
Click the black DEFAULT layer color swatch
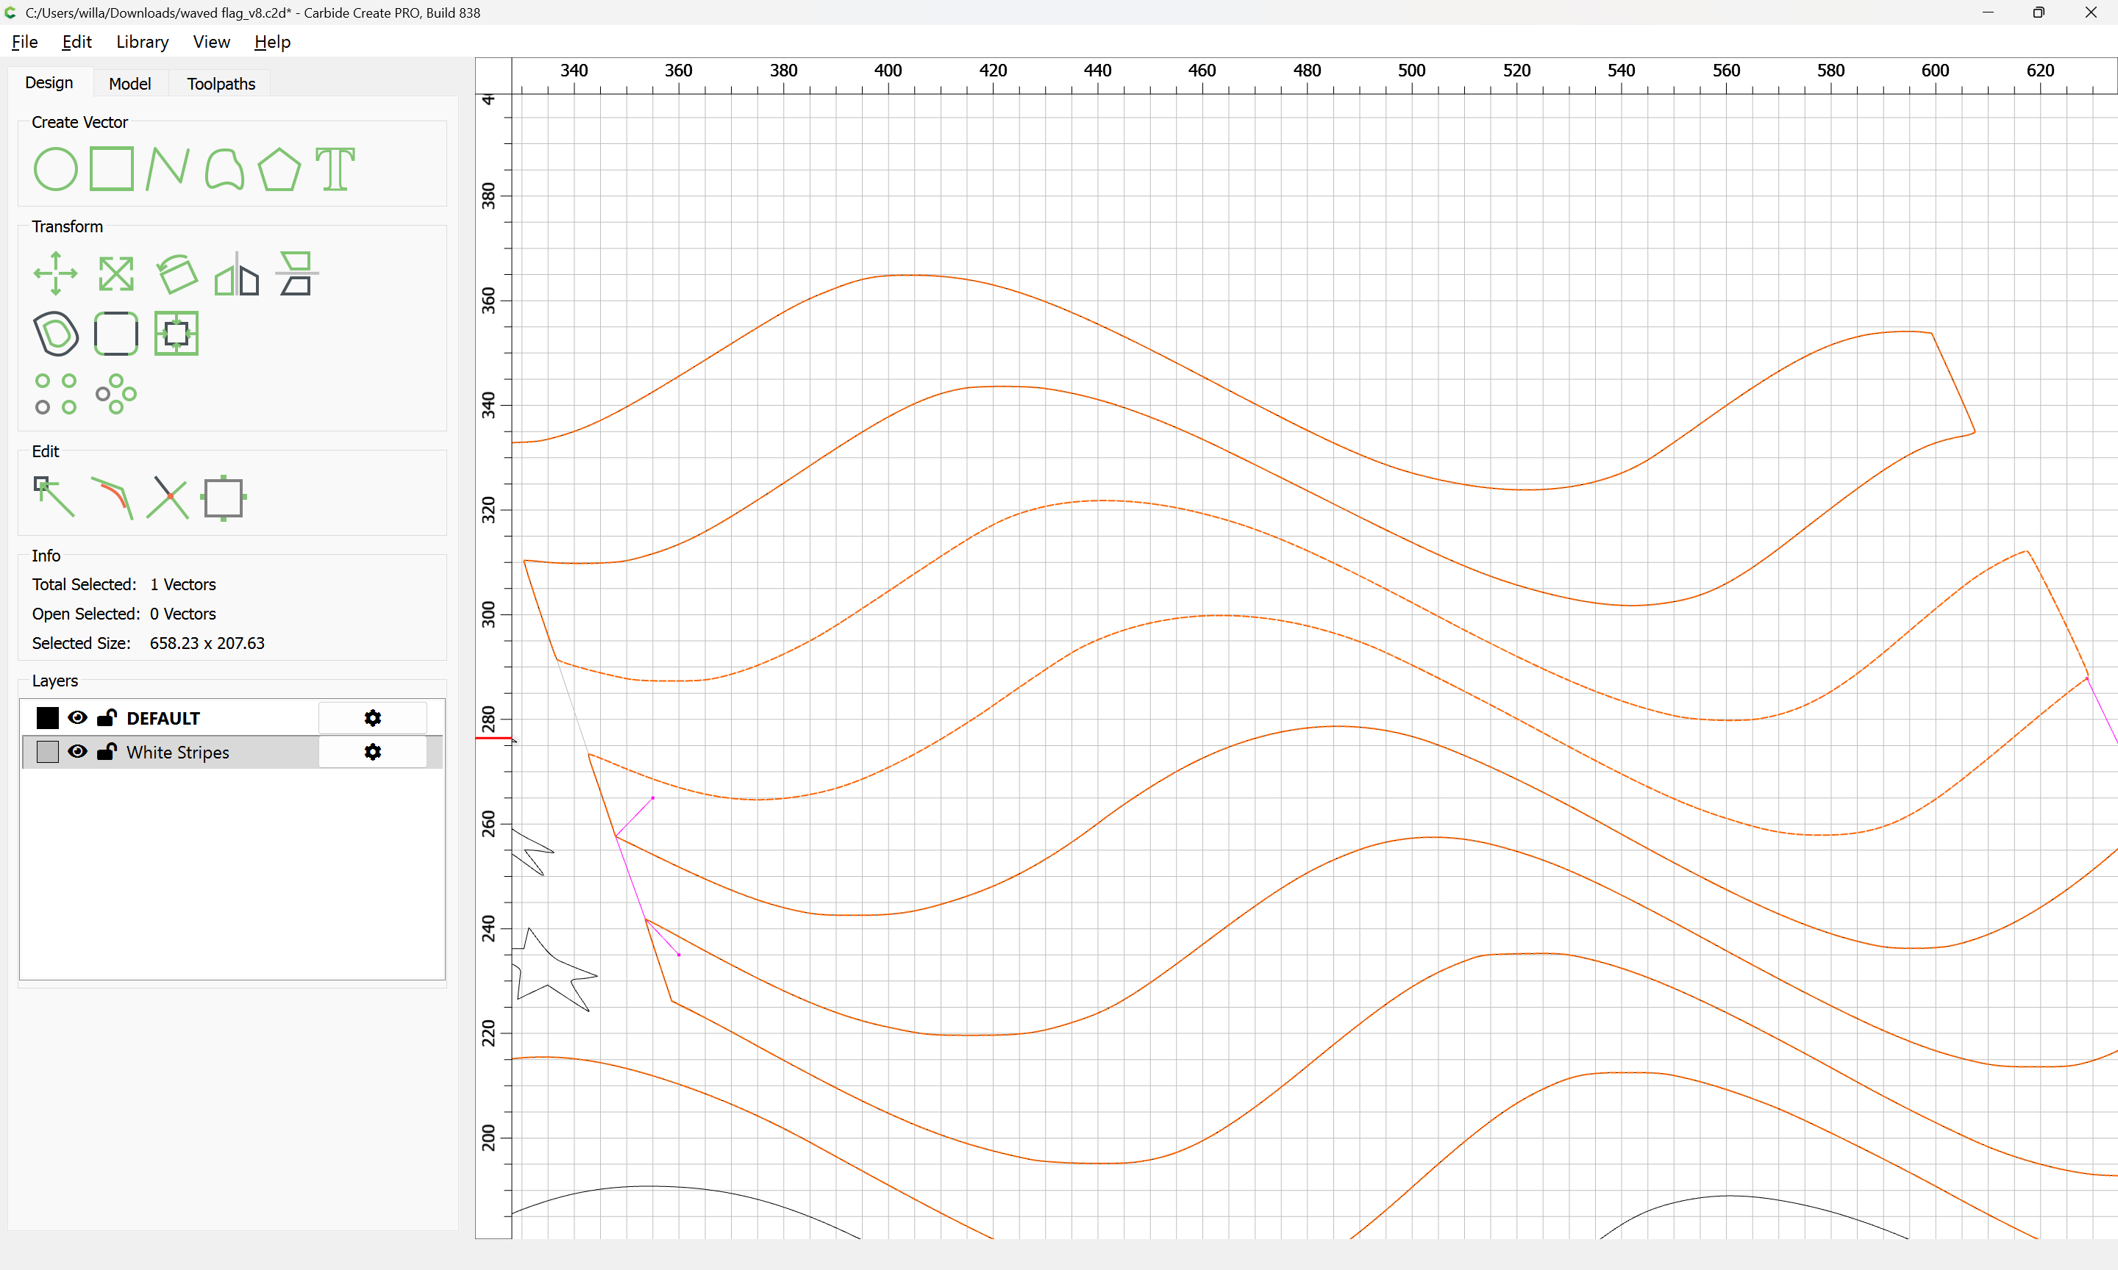[48, 718]
